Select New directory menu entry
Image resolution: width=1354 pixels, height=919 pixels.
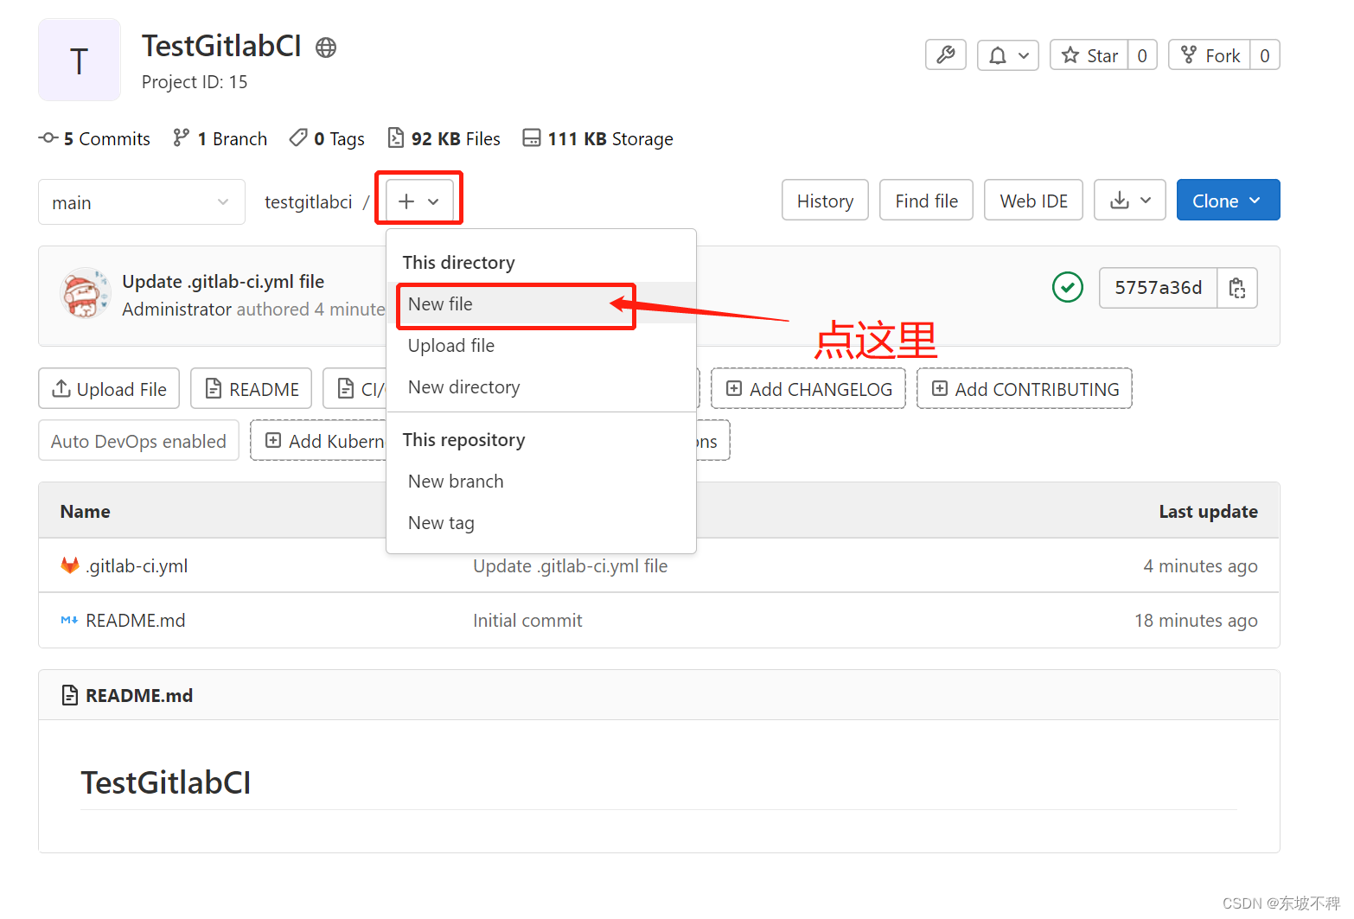(541, 387)
